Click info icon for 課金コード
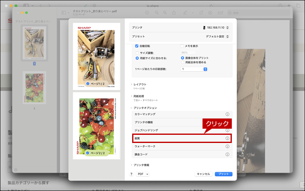 pos(227,154)
